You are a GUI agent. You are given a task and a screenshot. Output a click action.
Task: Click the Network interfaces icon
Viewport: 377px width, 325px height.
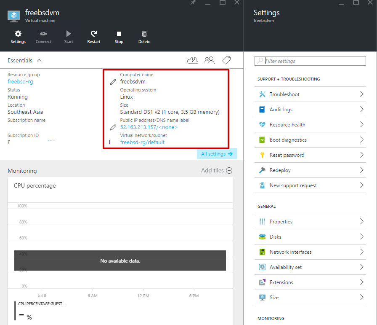coord(262,252)
